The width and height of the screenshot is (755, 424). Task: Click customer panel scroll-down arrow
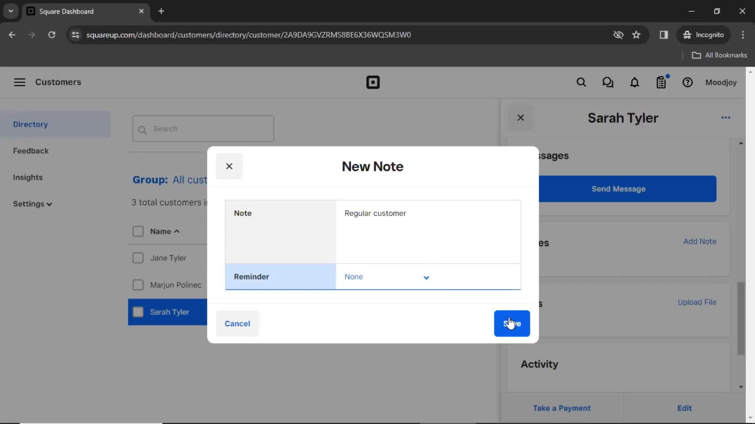[x=741, y=387]
